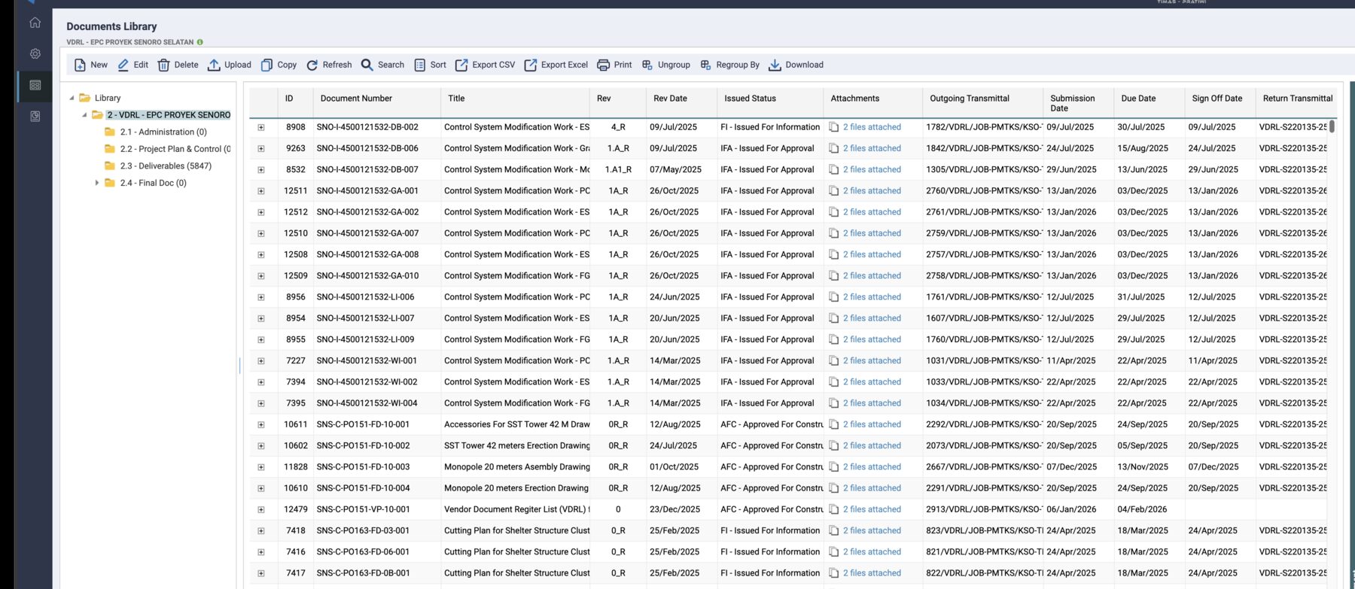Open the home icon in the sidebar
The image size is (1355, 589).
pos(35,23)
